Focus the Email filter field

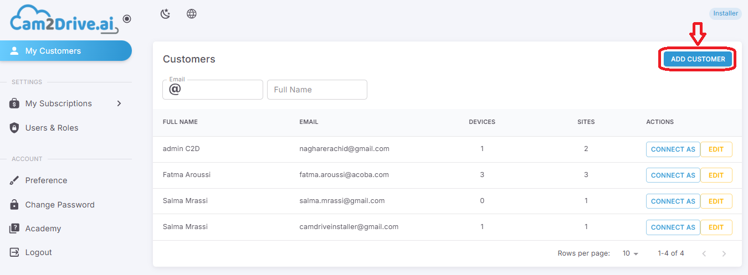pyautogui.click(x=213, y=90)
